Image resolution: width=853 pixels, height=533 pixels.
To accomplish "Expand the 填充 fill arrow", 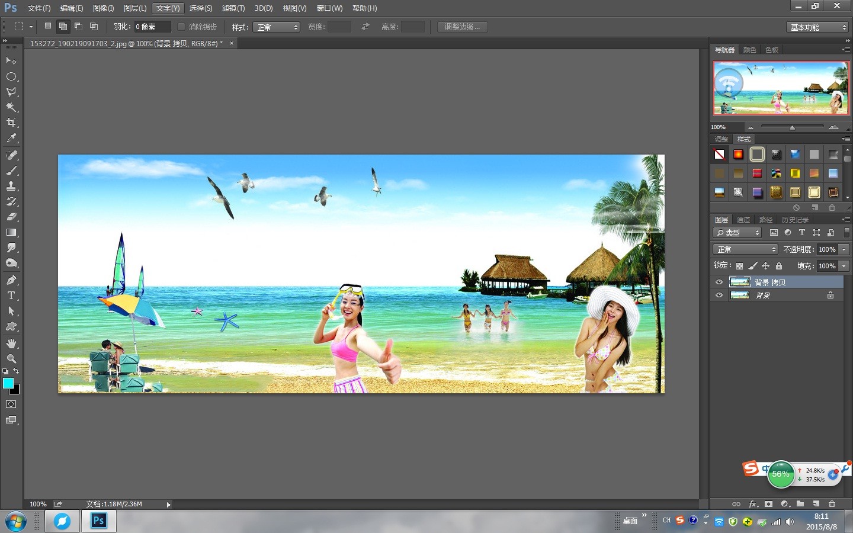I will point(844,266).
